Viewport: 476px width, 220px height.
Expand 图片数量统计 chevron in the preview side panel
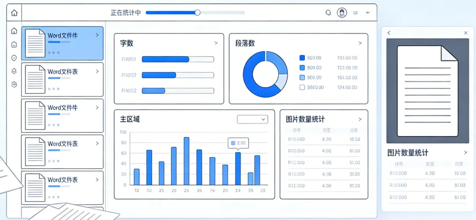(x=465, y=153)
